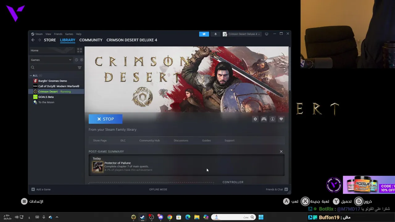Go to the COMMUNITY tab
The height and width of the screenshot is (222, 395).
pos(91,40)
